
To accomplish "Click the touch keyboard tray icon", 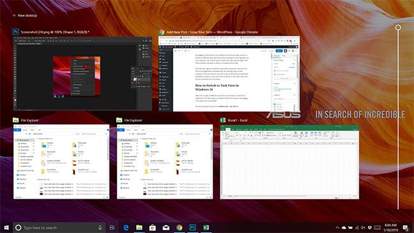I will point(377,227).
